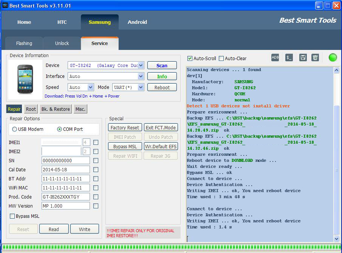Tick the SN checkbox
The image size is (342, 253).
tap(96, 160)
